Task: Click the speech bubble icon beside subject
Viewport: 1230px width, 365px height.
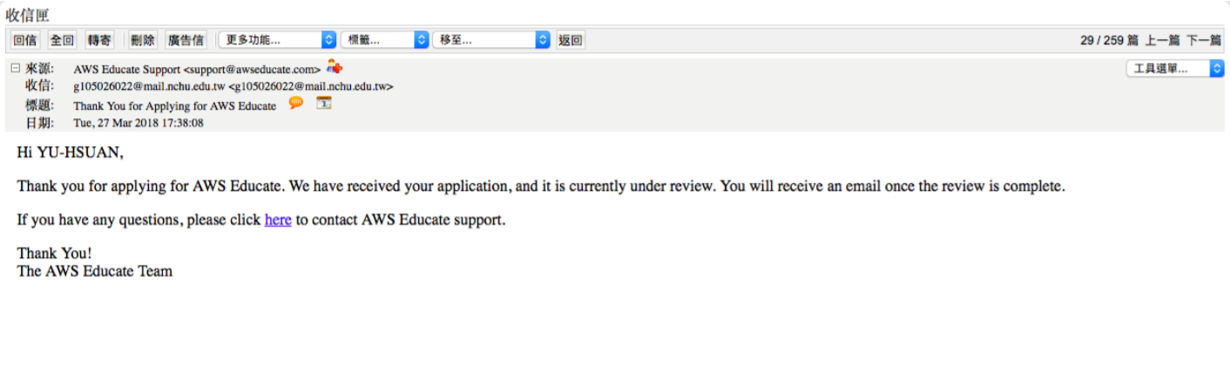Action: [x=296, y=103]
